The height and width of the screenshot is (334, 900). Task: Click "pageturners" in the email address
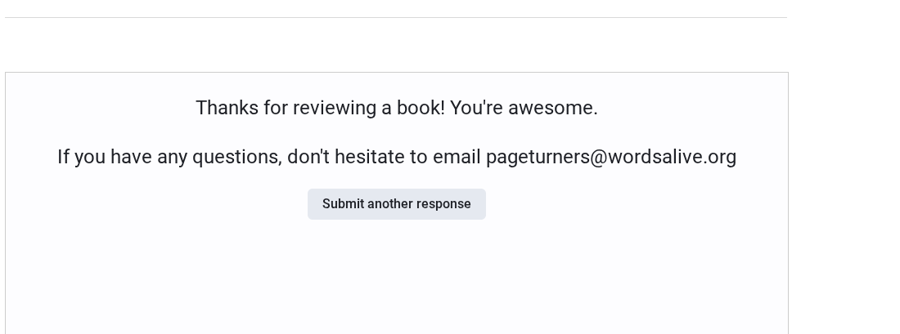click(537, 157)
